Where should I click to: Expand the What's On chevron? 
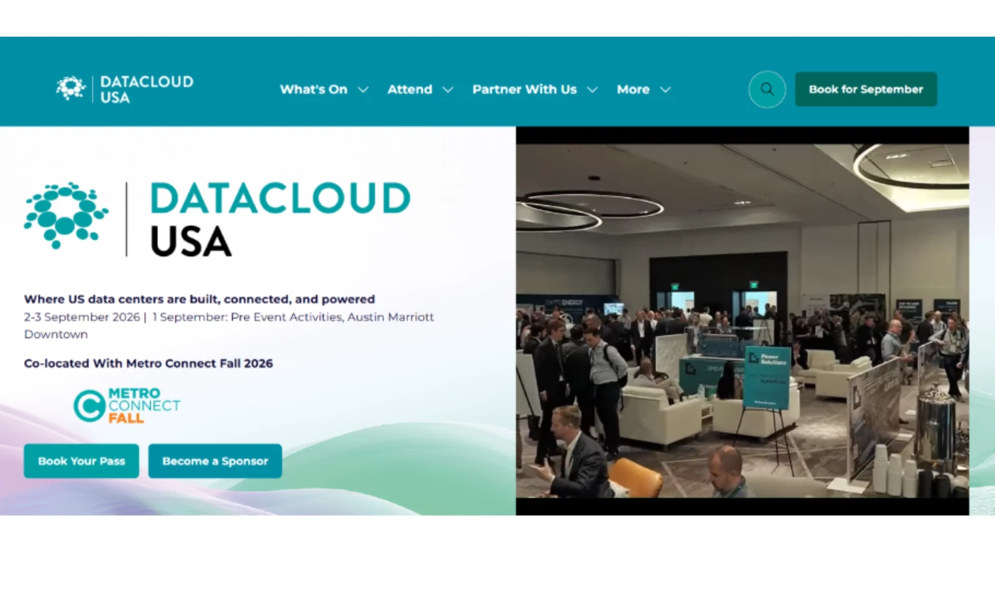[x=363, y=90]
